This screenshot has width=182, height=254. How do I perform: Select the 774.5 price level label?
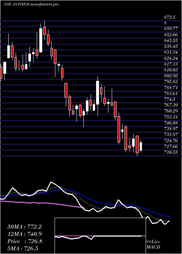coord(170,99)
